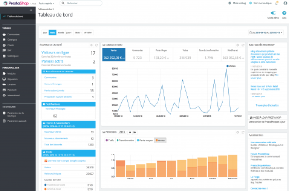Open settings gear of Prévisions panel
The image size is (289, 191).
tap(238, 132)
